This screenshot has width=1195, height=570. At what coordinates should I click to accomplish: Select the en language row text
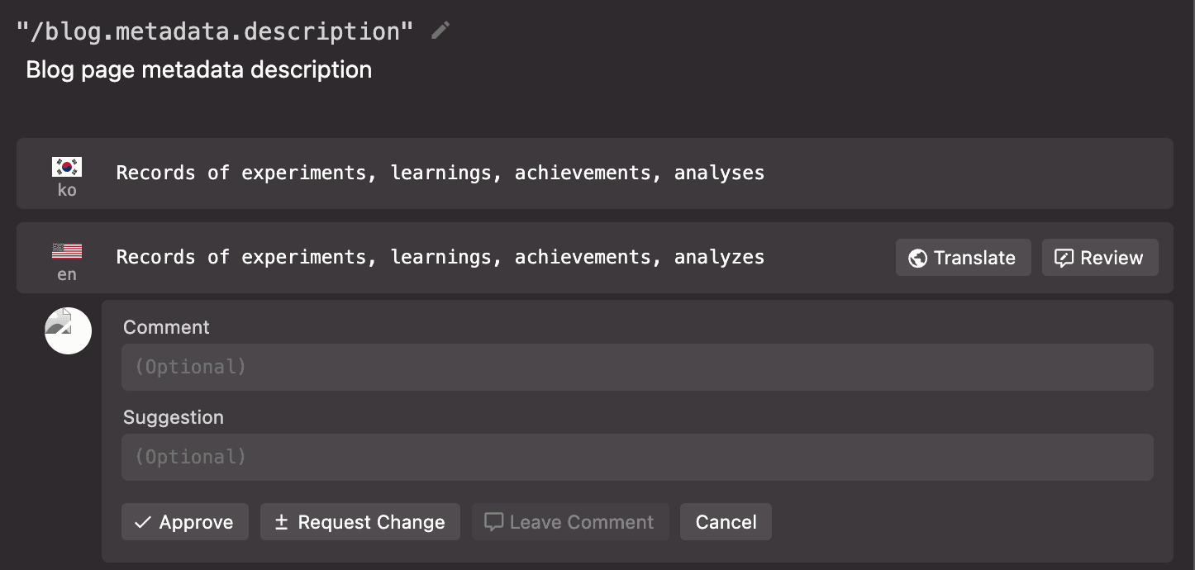click(x=440, y=257)
